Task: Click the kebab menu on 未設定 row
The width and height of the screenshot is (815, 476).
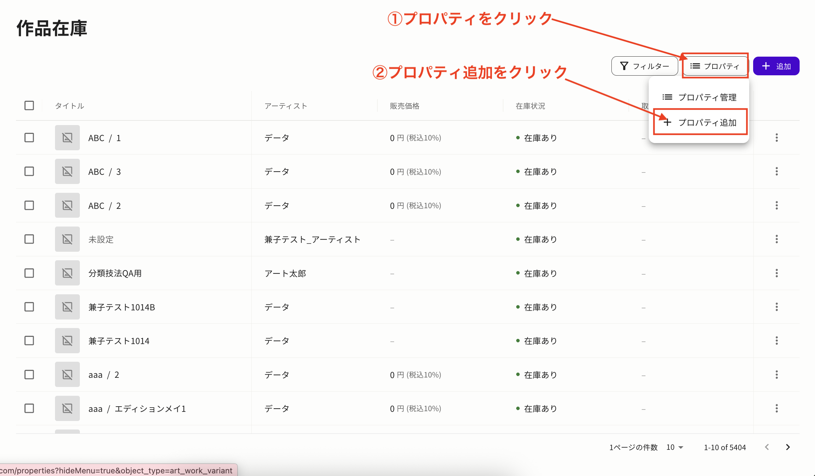Action: click(777, 239)
